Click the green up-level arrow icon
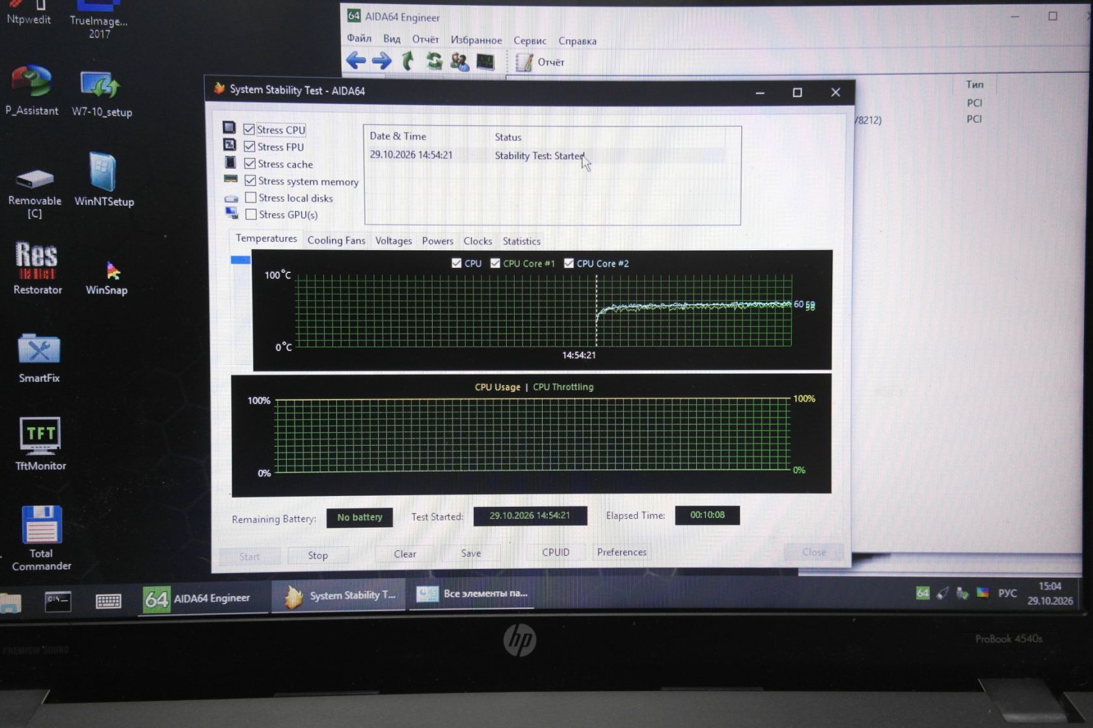The image size is (1093, 728). [x=407, y=61]
